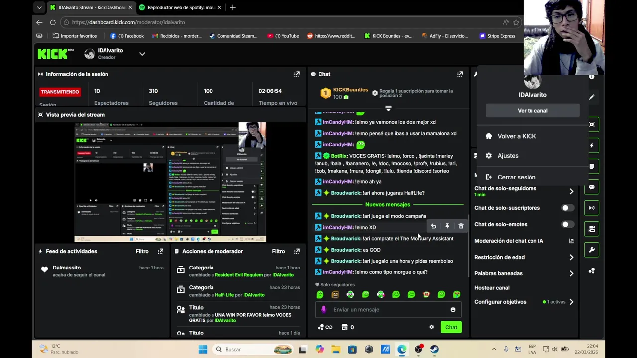Pop out the Feed de actividades panel
Image resolution: width=637 pixels, height=358 pixels.
click(x=160, y=251)
